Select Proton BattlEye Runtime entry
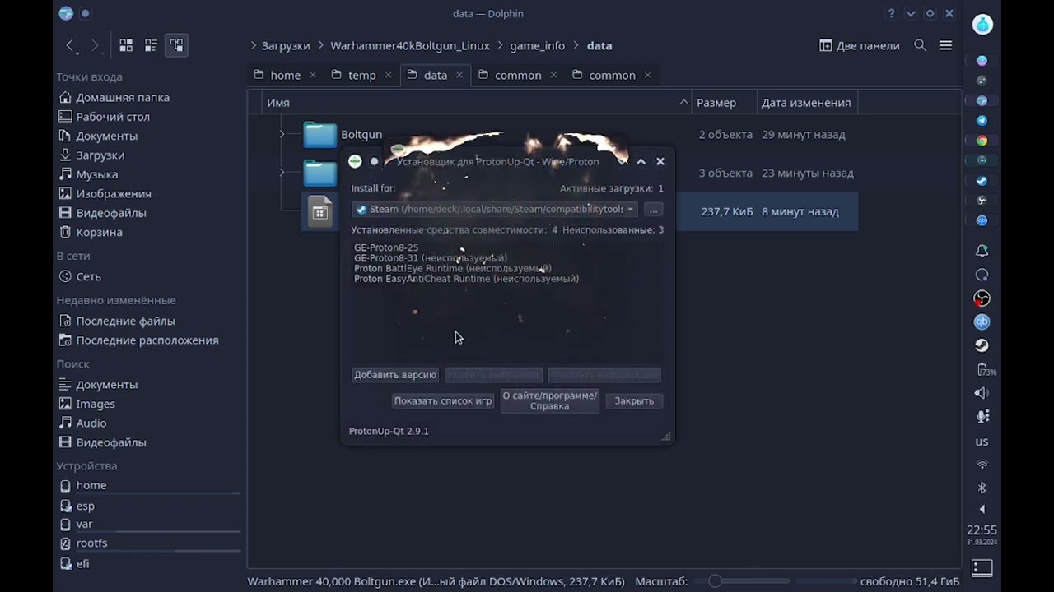The width and height of the screenshot is (1054, 592). (453, 269)
